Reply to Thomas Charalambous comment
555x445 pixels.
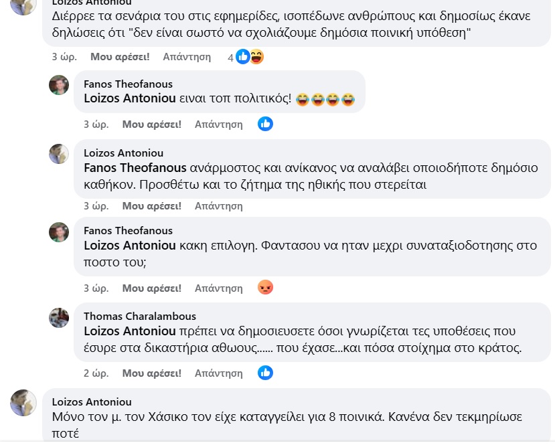pyautogui.click(x=218, y=373)
